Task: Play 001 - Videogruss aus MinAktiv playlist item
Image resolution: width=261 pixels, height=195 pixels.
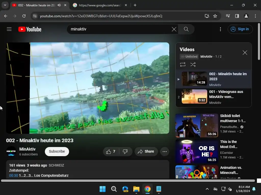Action: [x=214, y=97]
